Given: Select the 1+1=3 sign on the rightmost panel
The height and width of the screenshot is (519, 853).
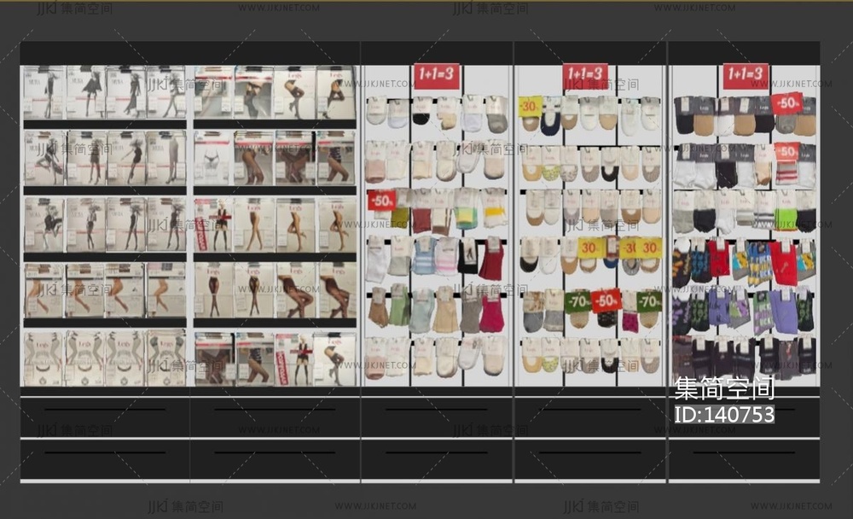Looking at the screenshot, I should [746, 77].
